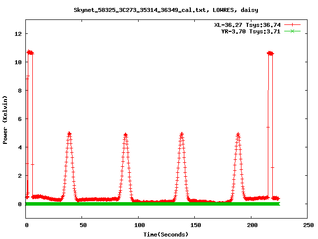The height and width of the screenshot is (239, 318).
Task: Click the YR-3.70 Tsys:3.71 legend label
Action: coord(250,31)
